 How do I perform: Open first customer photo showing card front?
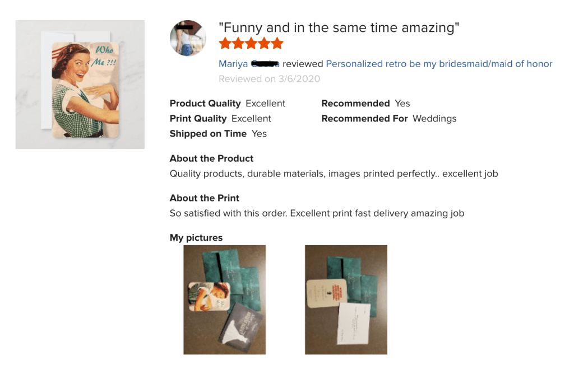[x=224, y=300]
